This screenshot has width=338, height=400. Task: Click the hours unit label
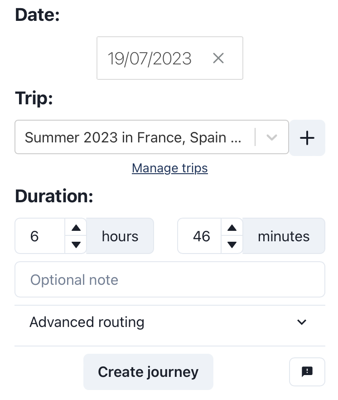tap(120, 236)
